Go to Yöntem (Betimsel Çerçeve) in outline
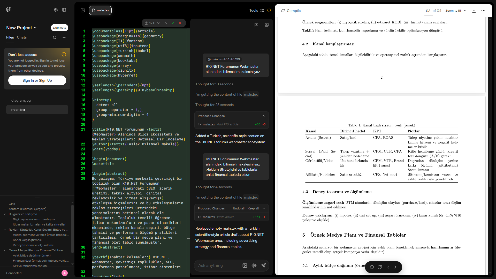Viewport: 496px width, 279px height. (27, 209)
